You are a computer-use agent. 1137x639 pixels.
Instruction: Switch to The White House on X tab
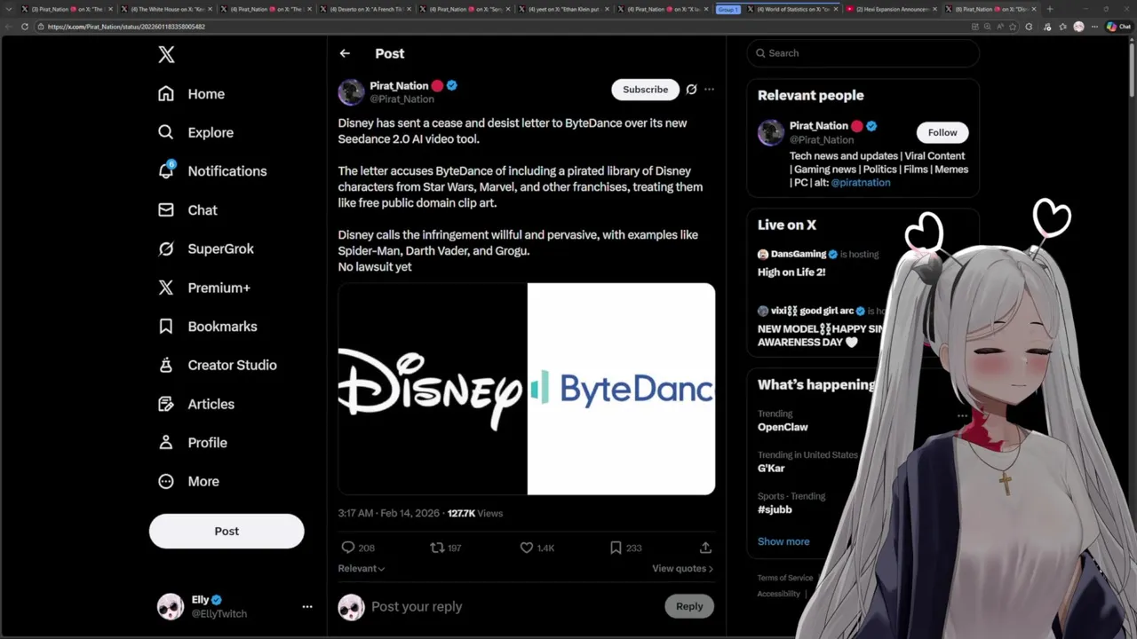(x=167, y=9)
